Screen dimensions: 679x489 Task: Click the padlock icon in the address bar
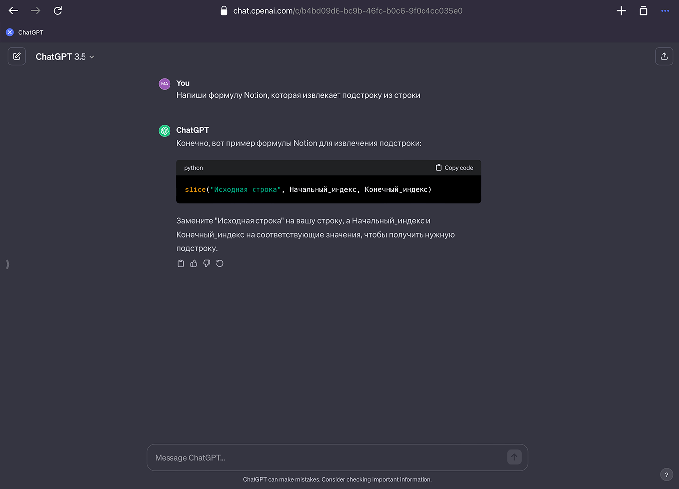(224, 11)
